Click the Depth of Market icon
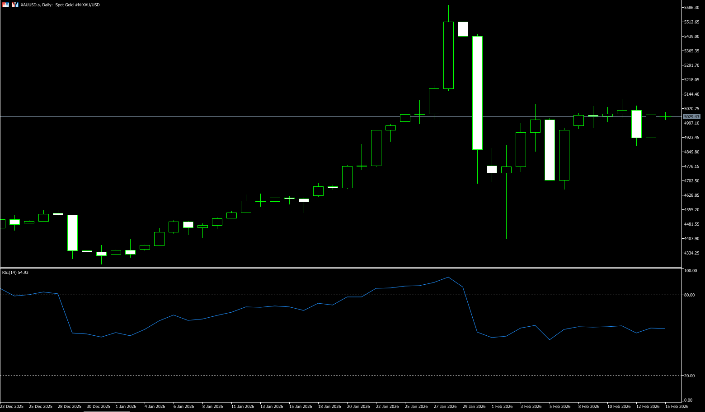 (x=15, y=5)
